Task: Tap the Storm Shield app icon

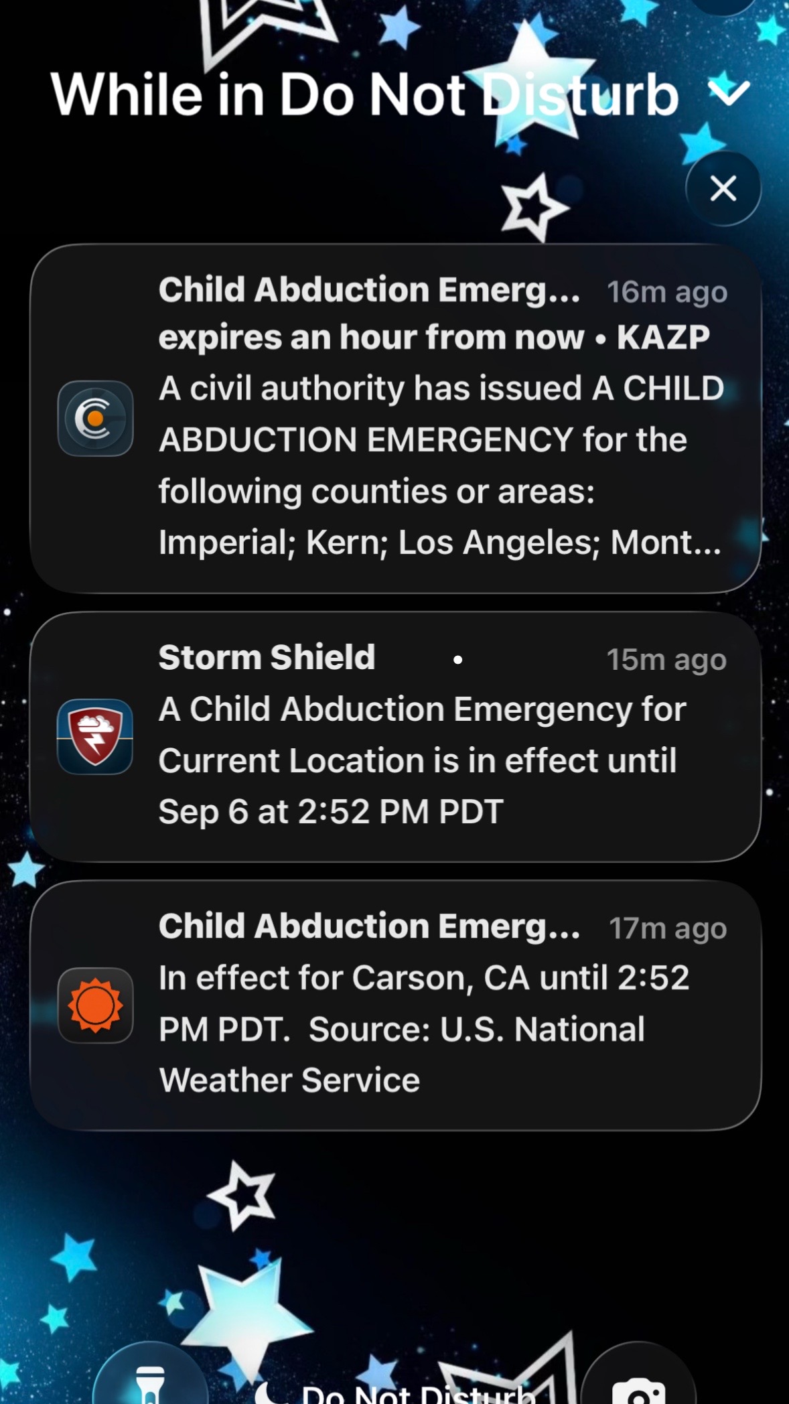Action: pos(95,737)
